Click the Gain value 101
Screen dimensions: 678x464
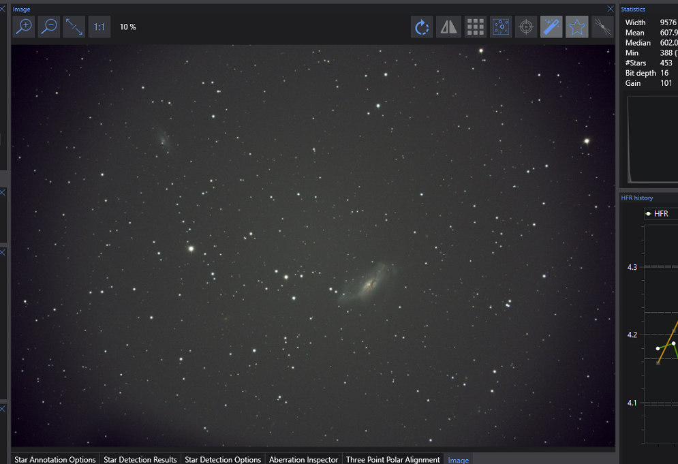point(666,83)
